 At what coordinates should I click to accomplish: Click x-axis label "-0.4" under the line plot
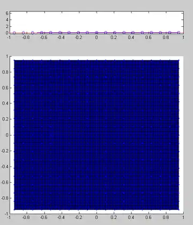61,37
